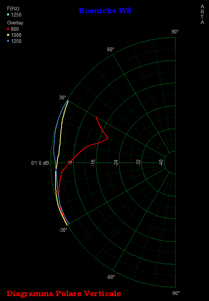The height and width of the screenshot is (301, 209).
Task: Click the vertical ARTA logo text
Action: click(202, 14)
